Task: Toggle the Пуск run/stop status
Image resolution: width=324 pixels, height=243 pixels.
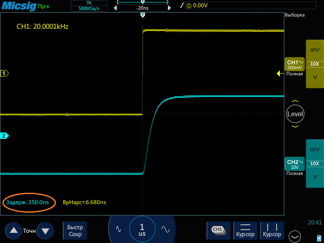Action: coord(44,6)
